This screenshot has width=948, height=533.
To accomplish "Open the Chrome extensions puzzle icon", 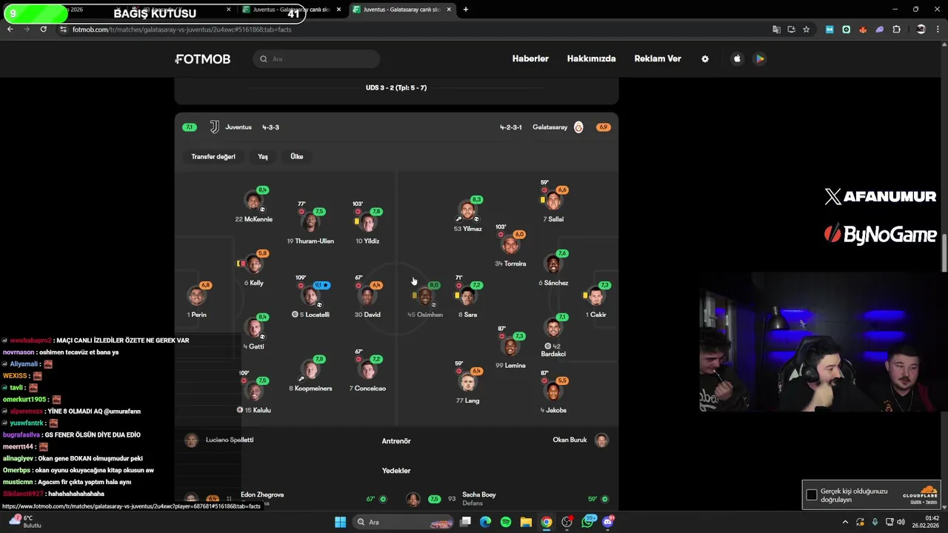I will tap(896, 30).
